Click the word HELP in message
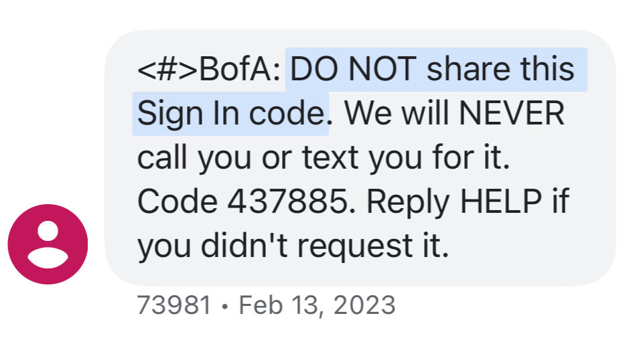The image size is (639, 340). 501,201
